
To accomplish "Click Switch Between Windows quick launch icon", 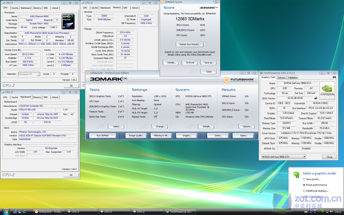I will pos(20,212).
